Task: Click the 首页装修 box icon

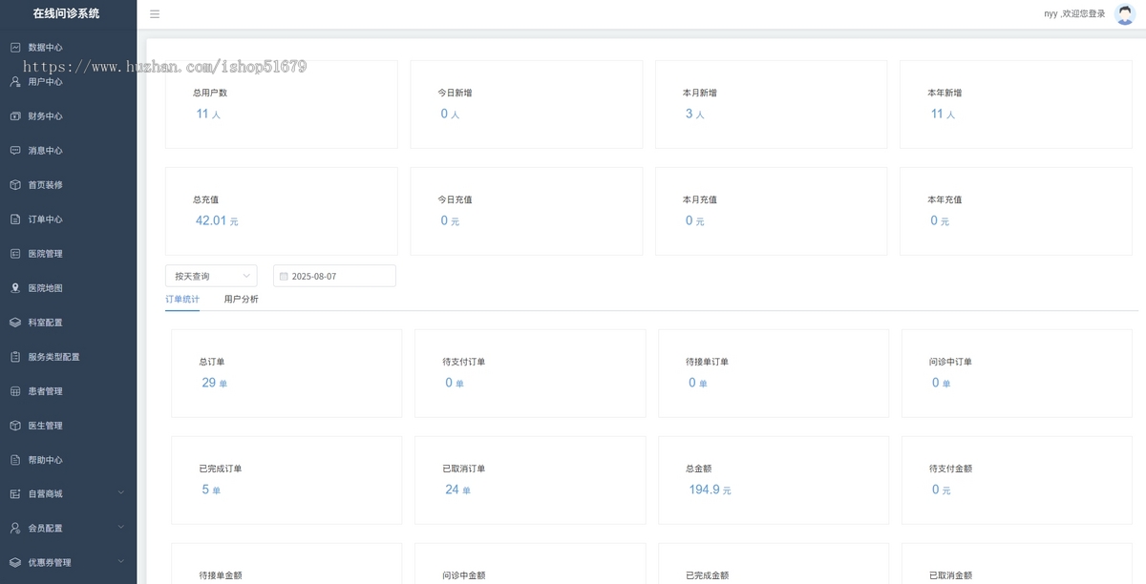Action: pyautogui.click(x=15, y=184)
